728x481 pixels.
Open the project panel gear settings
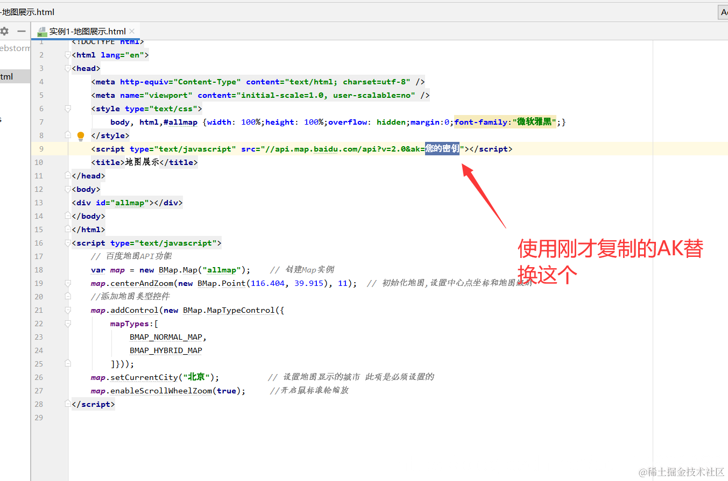point(4,31)
